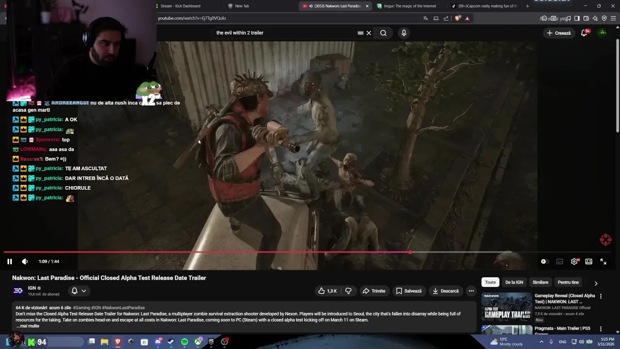Enter full screen mode
This screenshot has height=349, width=620.
[x=604, y=261]
